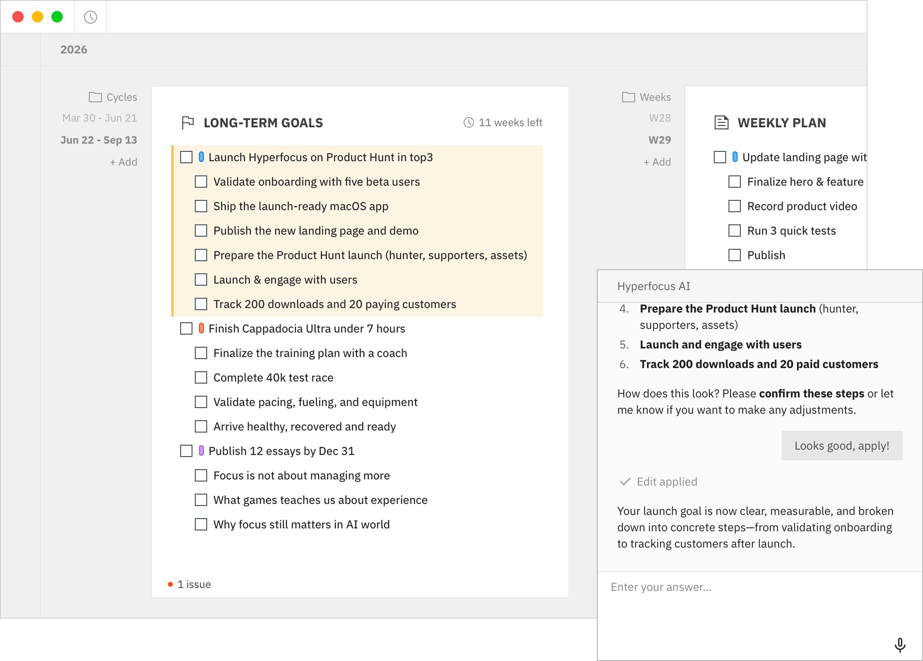Check Focus is not about managing more
923x661 pixels.
[201, 475]
